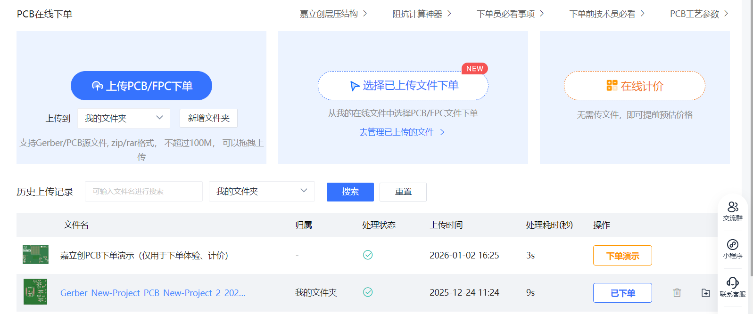Click the cloud upload icon on the 上传PCB/FPC下单 button
Image resolution: width=753 pixels, height=314 pixels.
(97, 86)
